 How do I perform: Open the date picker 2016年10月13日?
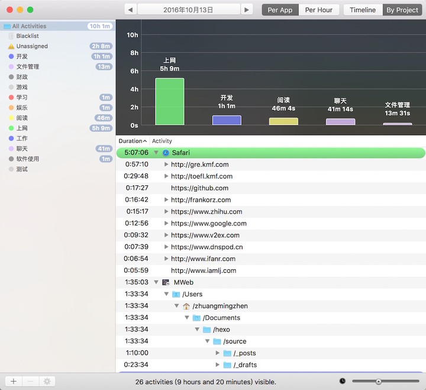[189, 10]
